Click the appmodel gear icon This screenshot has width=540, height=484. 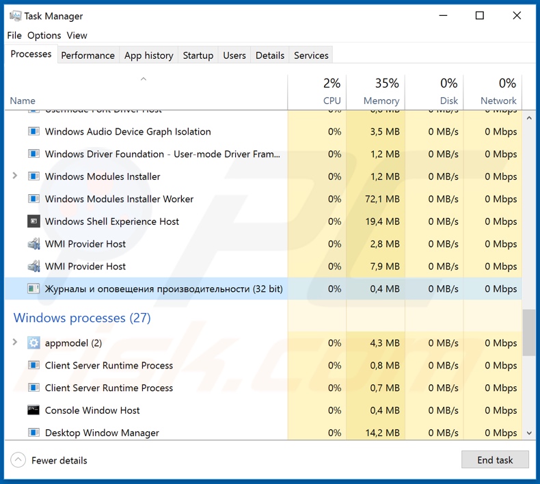pyautogui.click(x=33, y=342)
